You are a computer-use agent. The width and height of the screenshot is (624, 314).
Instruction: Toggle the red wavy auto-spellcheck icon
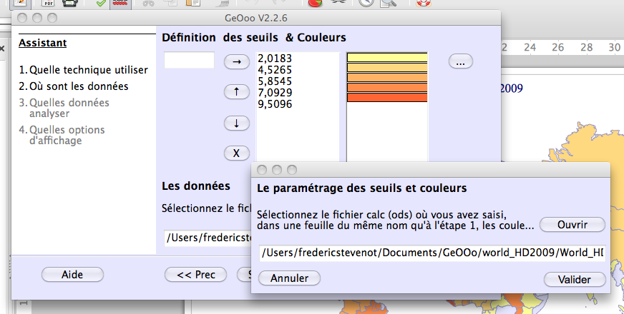(120, 3)
